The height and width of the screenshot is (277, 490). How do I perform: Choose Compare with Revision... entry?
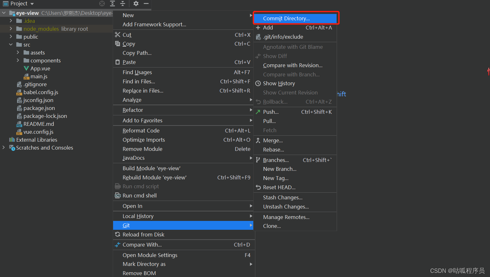tap(295, 65)
